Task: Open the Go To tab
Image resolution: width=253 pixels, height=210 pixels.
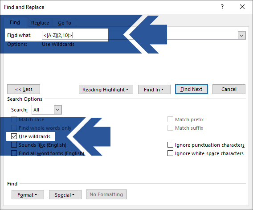Action: pyautogui.click(x=65, y=23)
